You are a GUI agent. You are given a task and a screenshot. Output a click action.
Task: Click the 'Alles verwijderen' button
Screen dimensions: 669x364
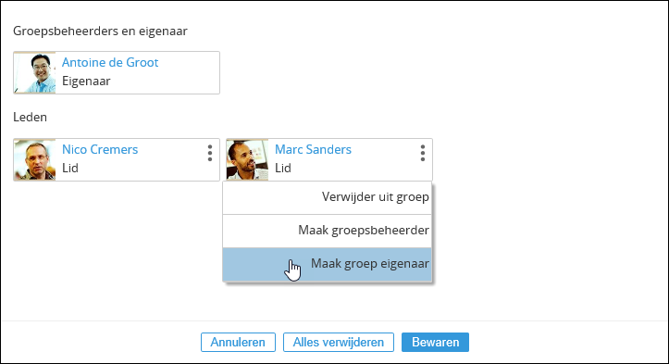coord(339,342)
